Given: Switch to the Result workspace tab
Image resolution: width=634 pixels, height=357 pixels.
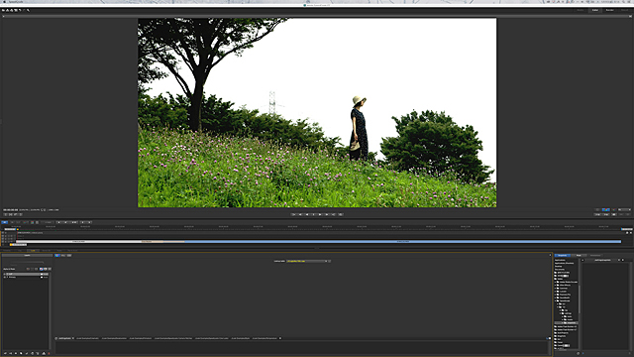Looking at the screenshot, I should click(x=625, y=10).
